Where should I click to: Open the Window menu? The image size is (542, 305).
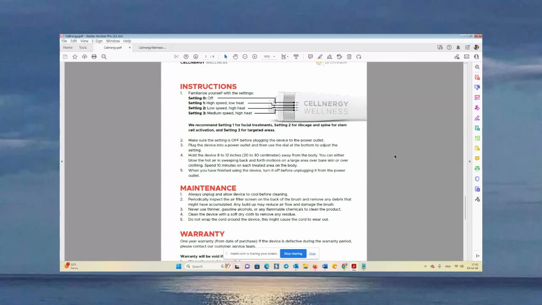tap(113, 41)
